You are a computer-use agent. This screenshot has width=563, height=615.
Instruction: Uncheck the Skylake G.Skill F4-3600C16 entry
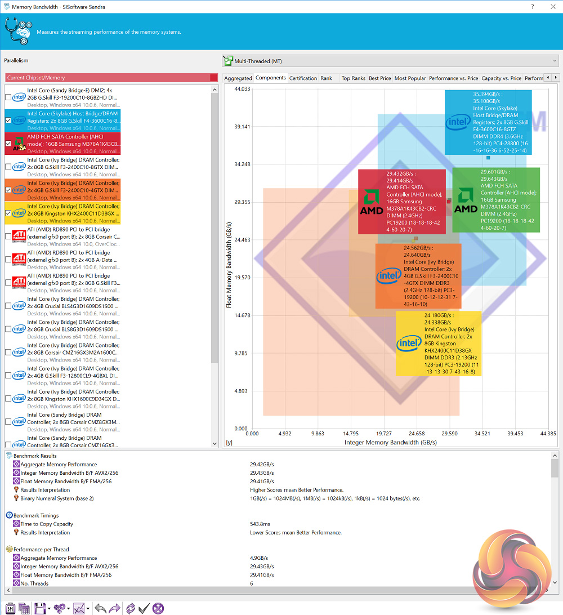pos(8,121)
